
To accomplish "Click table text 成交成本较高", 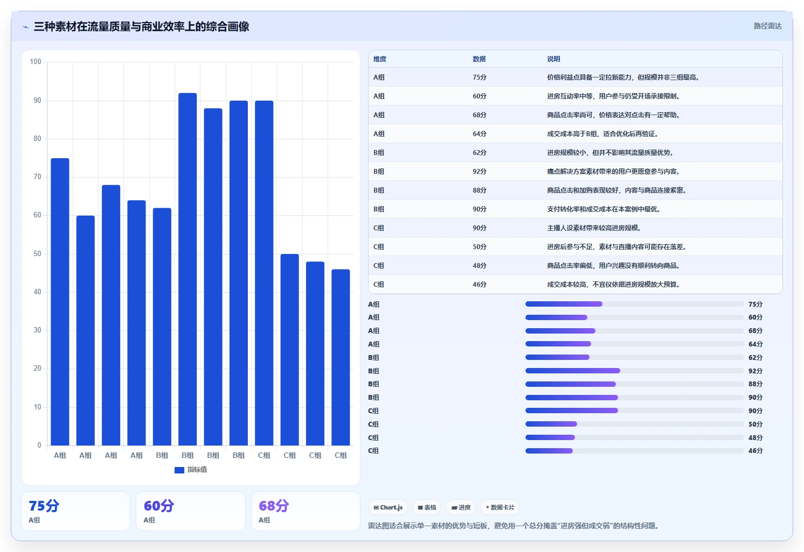I will (x=566, y=285).
